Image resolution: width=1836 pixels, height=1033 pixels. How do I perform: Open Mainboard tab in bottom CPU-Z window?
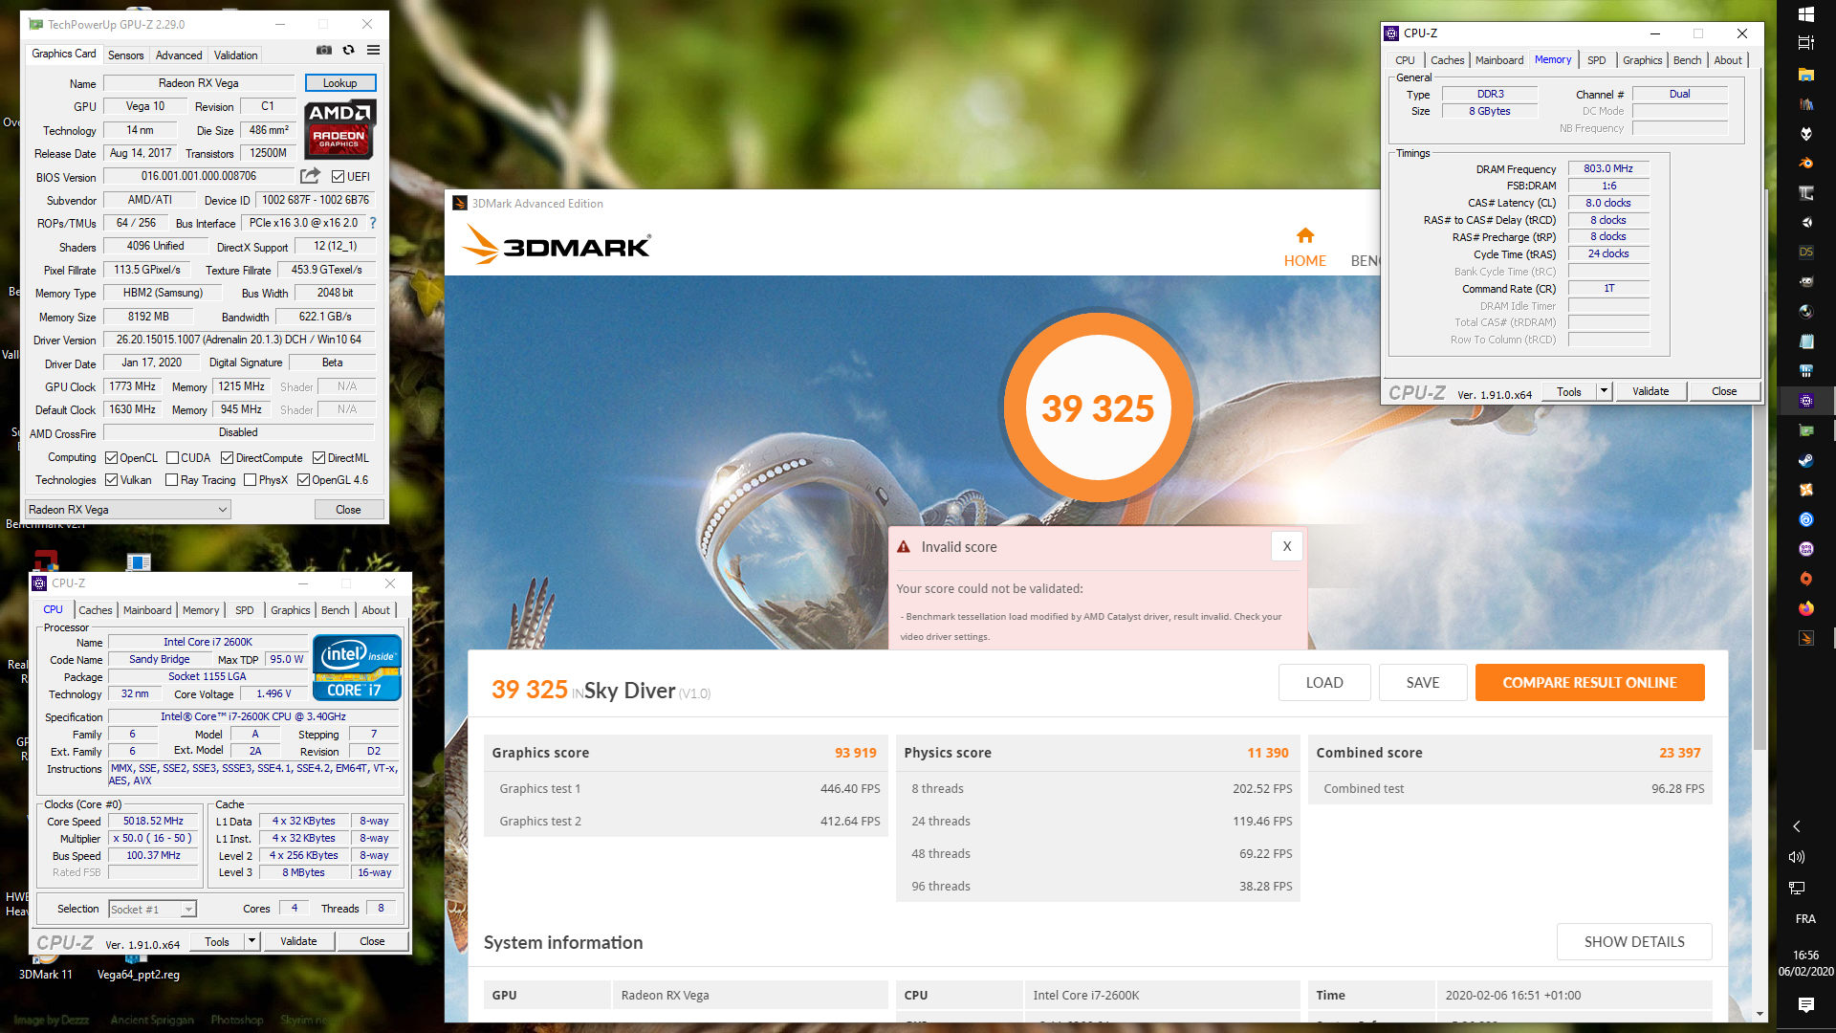147,610
